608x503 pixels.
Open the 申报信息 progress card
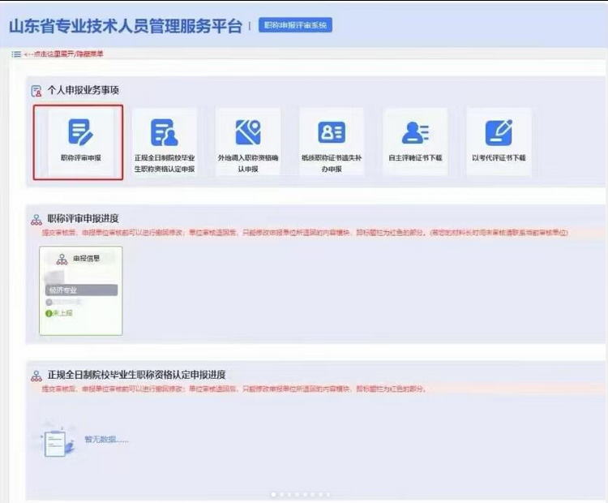pos(80,290)
